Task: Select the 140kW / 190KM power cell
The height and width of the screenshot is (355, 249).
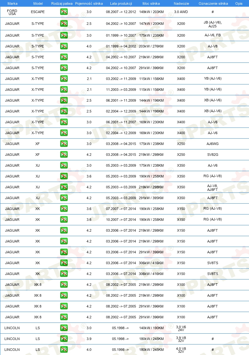Action: click(151, 328)
